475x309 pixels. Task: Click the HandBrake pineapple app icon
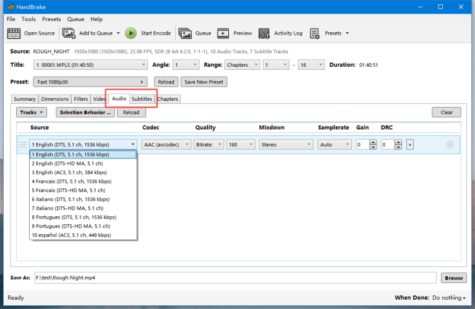(x=11, y=7)
